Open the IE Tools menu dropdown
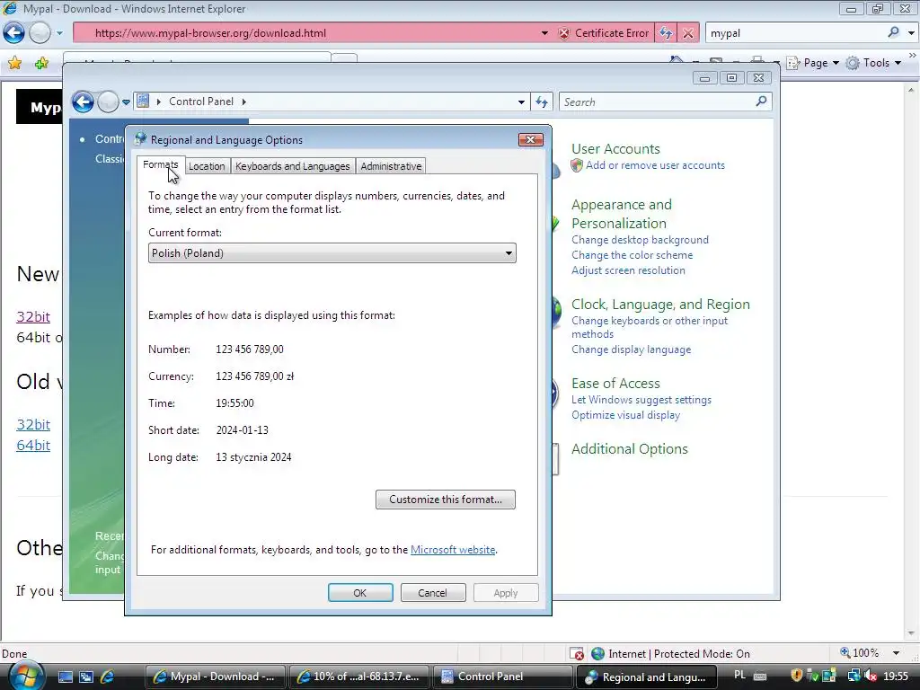The width and height of the screenshot is (920, 690). coord(898,63)
